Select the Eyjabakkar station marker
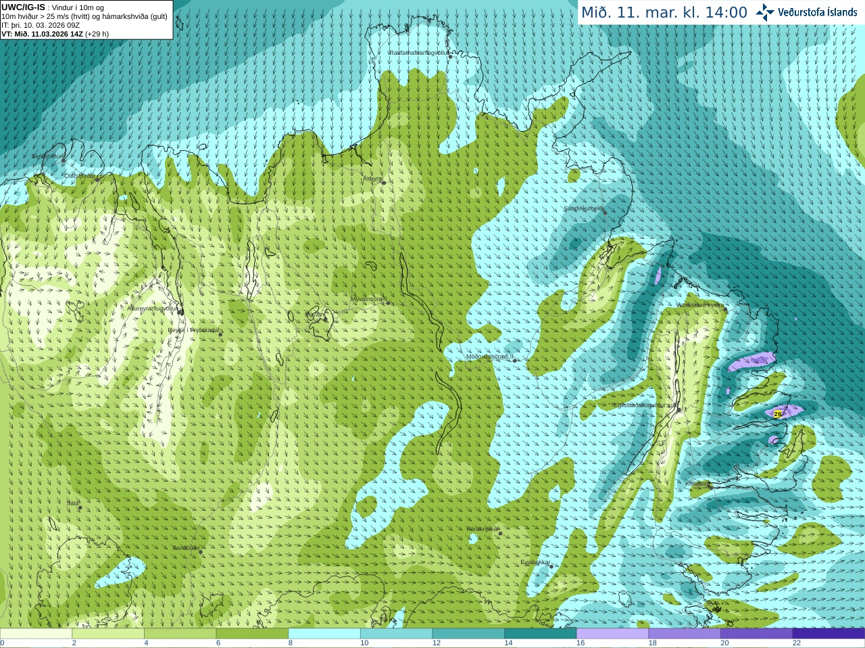 551,566
